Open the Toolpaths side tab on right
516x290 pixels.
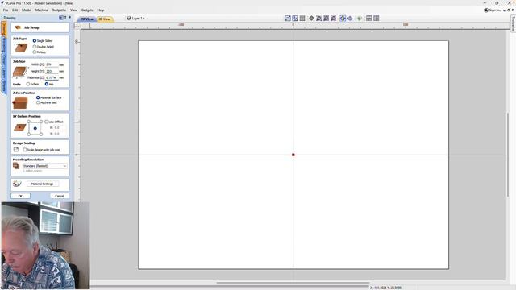pos(513,23)
